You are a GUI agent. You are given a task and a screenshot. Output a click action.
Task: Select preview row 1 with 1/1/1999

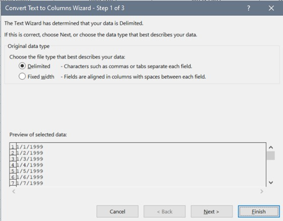tap(29, 147)
